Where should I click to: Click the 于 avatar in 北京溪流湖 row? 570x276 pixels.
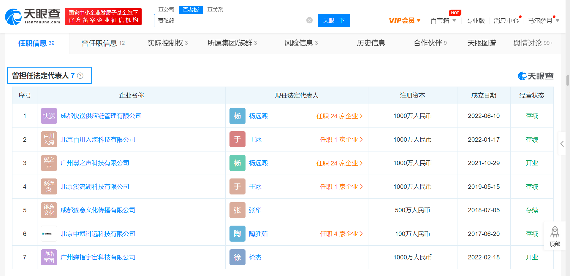tap(237, 186)
